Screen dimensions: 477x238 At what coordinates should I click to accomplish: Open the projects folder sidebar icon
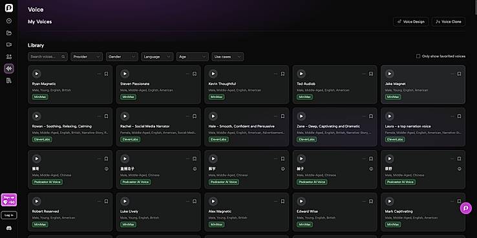pyautogui.click(x=9, y=33)
